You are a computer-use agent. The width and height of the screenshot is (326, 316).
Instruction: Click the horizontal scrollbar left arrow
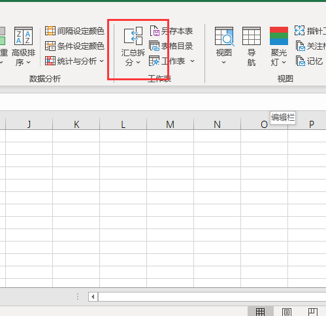pyautogui.click(x=93, y=296)
